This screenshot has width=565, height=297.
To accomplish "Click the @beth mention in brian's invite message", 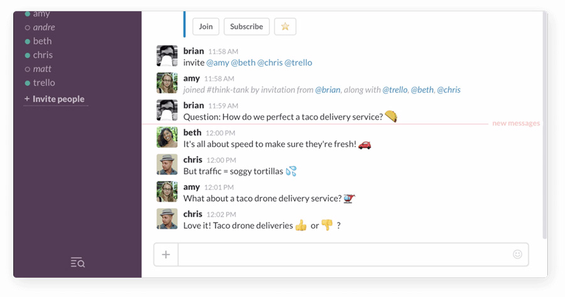I will (243, 63).
